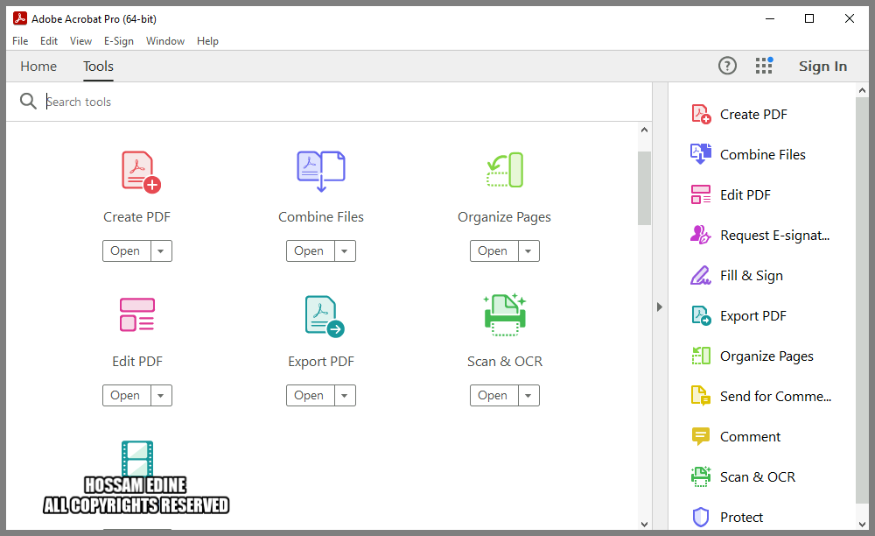This screenshot has height=536, width=875.
Task: Click Open button under Scan & OCR
Action: 493,396
